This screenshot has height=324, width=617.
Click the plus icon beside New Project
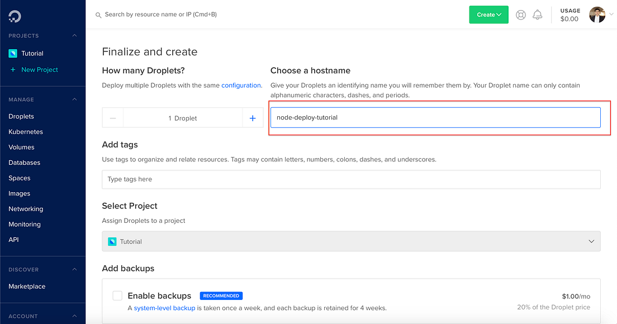[14, 69]
